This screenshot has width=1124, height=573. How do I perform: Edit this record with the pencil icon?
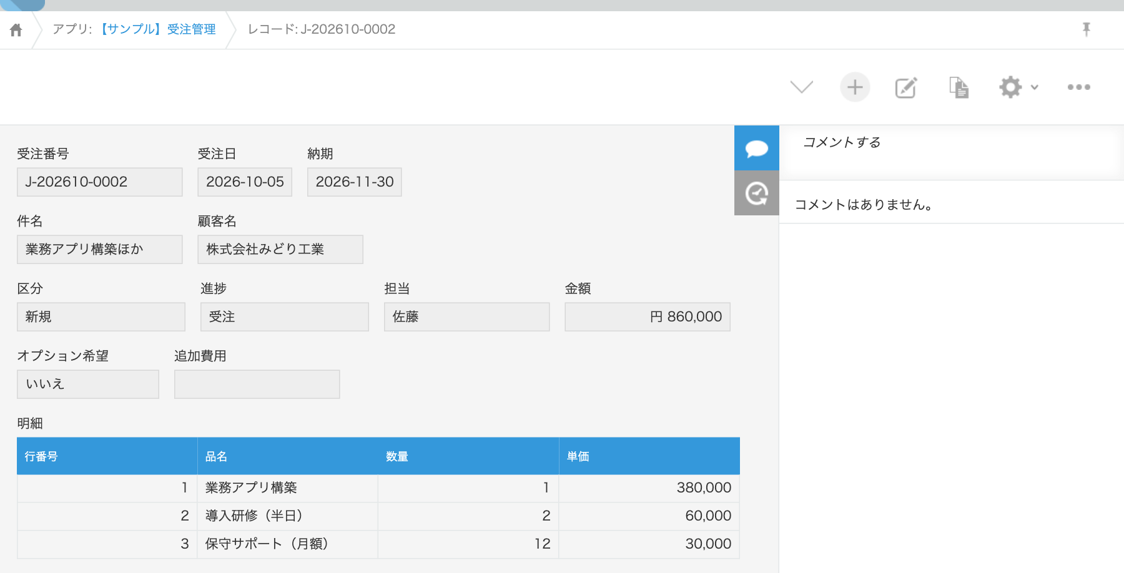tap(906, 87)
